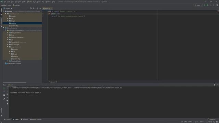
Task: Click the locate opened file target icon
Action: [30, 9]
